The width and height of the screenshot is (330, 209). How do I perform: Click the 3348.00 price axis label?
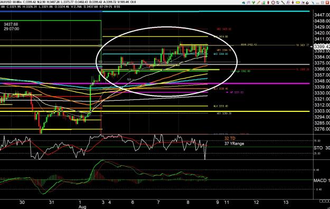tap(322, 81)
